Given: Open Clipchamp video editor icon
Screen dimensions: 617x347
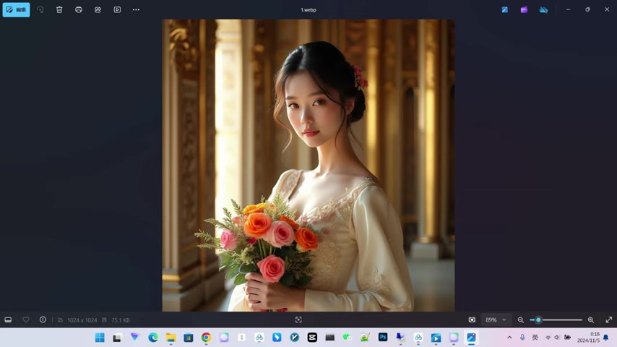Looking at the screenshot, I should point(524,10).
